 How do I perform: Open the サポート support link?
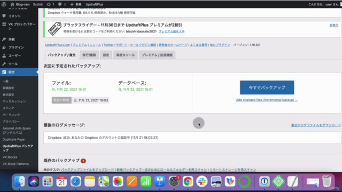coord(122,45)
